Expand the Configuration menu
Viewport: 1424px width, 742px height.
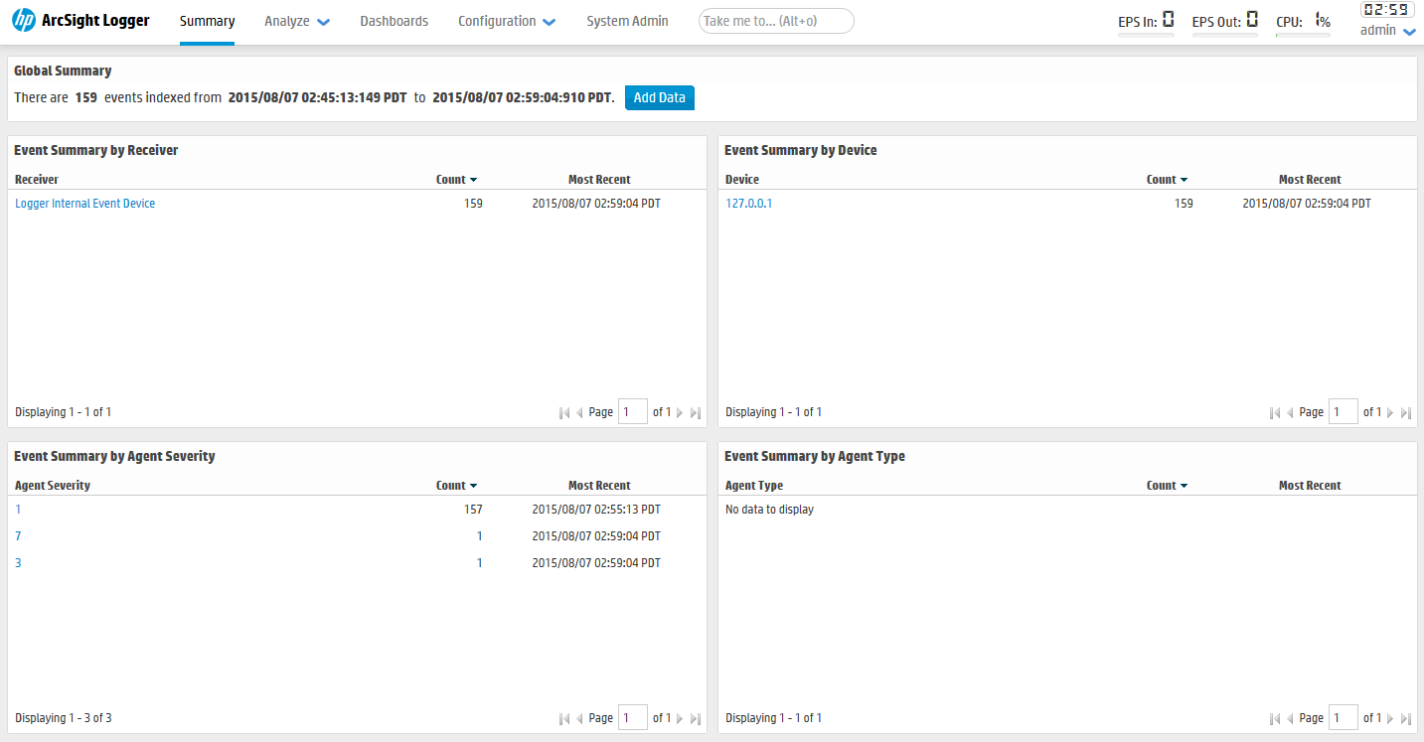tap(507, 21)
